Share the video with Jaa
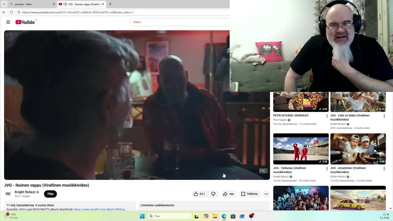The image size is (393, 221). tap(228, 194)
